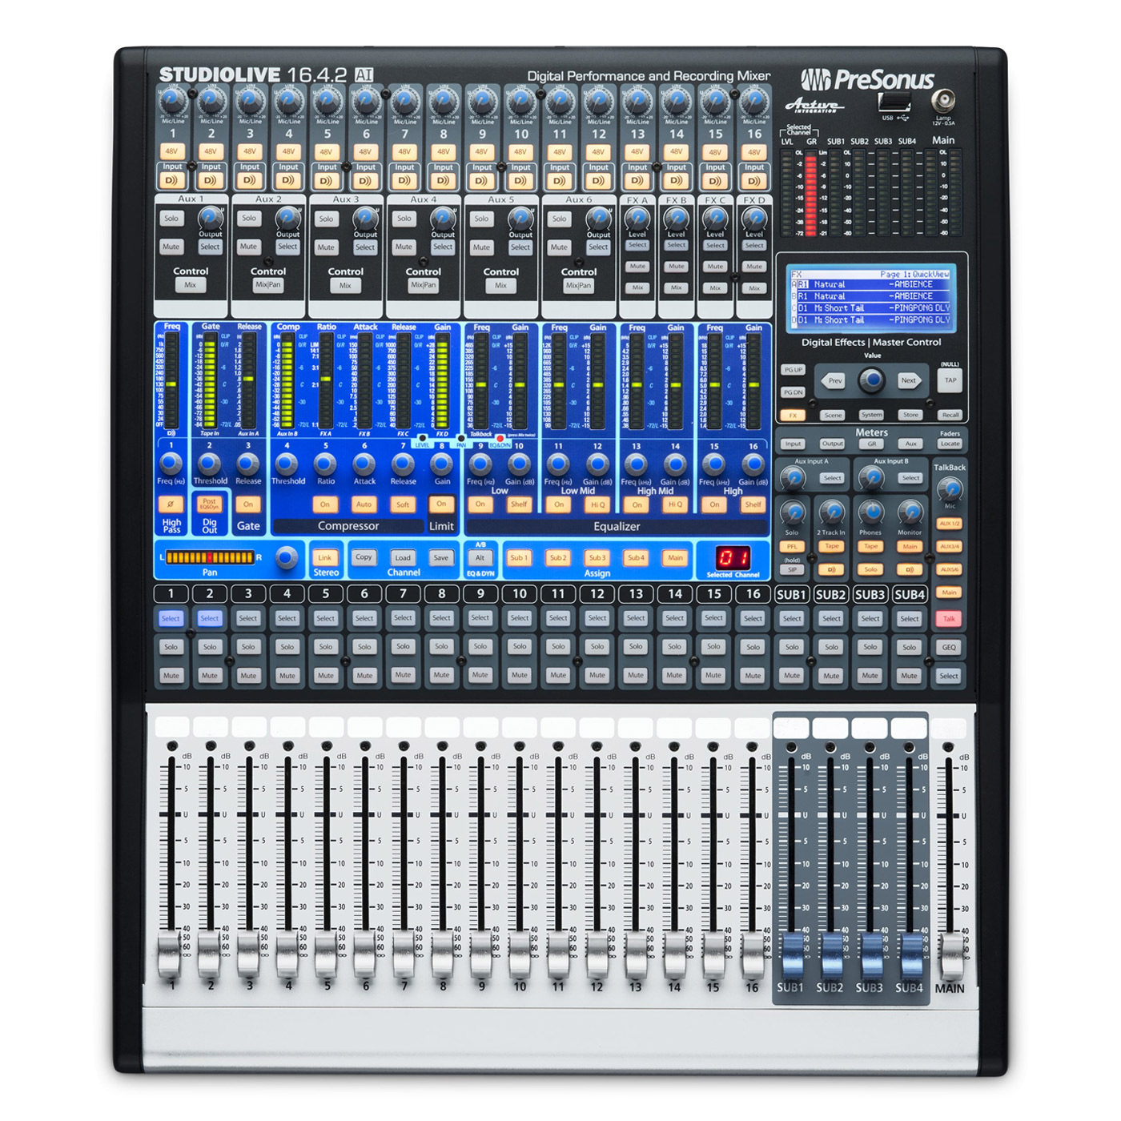This screenshot has height=1121, width=1121.
Task: Select channel 2 with its Select button
Action: (210, 618)
